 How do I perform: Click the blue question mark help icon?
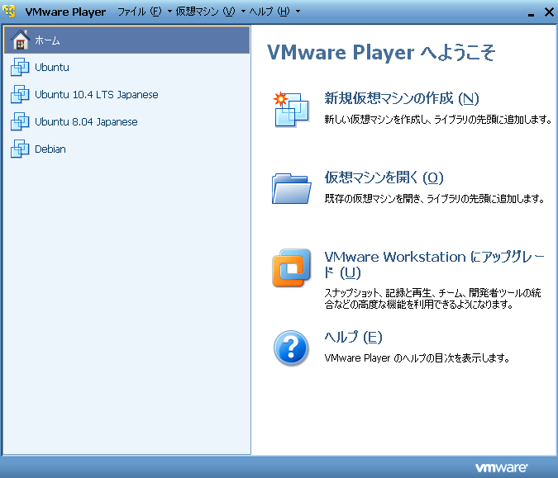tap(291, 348)
